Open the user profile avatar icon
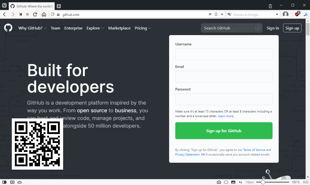This screenshot has height=185, width=310. (286, 14)
